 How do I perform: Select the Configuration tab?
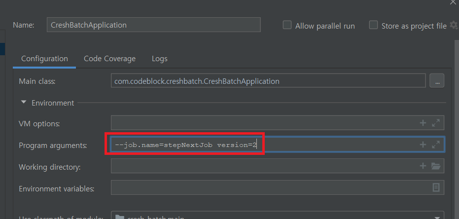pos(44,59)
